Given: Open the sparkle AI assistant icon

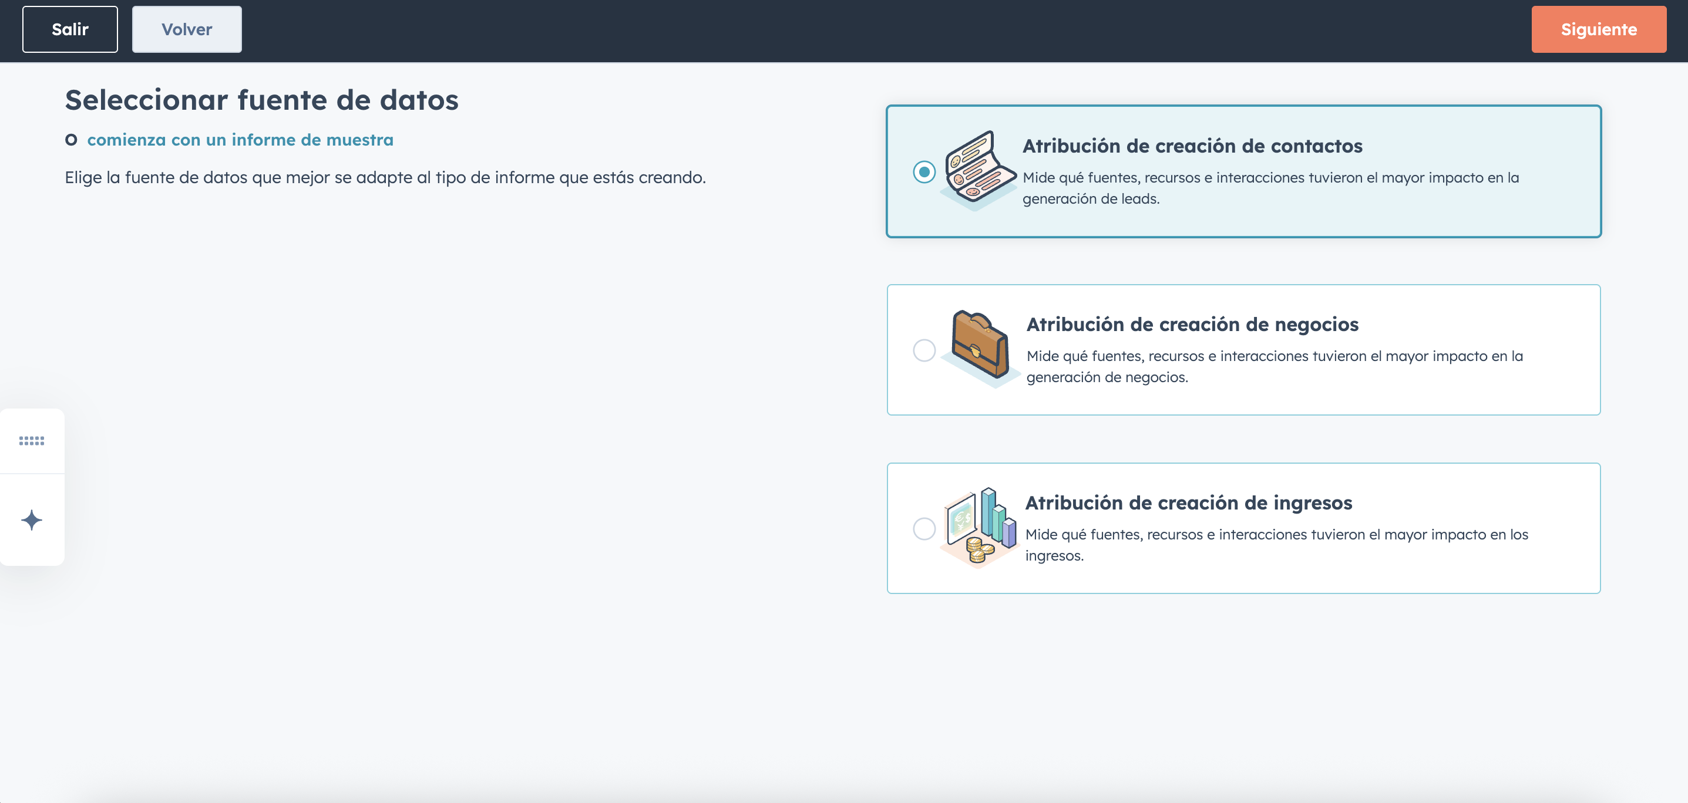Looking at the screenshot, I should click(32, 520).
